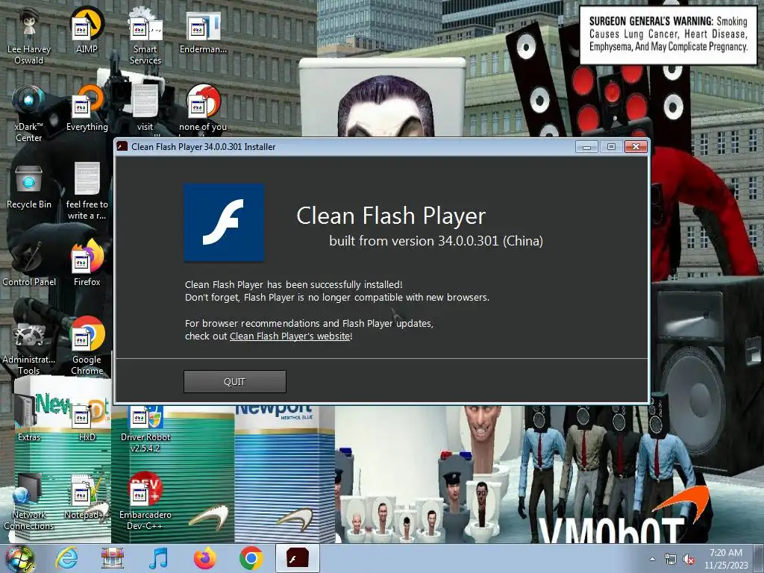Open Lee Harvey Oswald desktop icon
The height and width of the screenshot is (573, 764).
(x=29, y=37)
